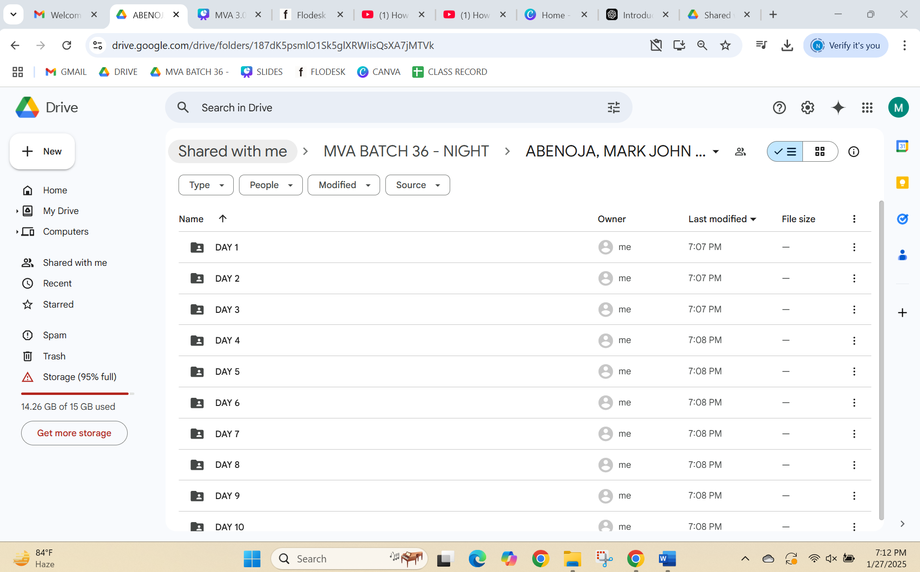The height and width of the screenshot is (572, 920).
Task: Click Shared with me breadcrumb
Action: pos(233,152)
